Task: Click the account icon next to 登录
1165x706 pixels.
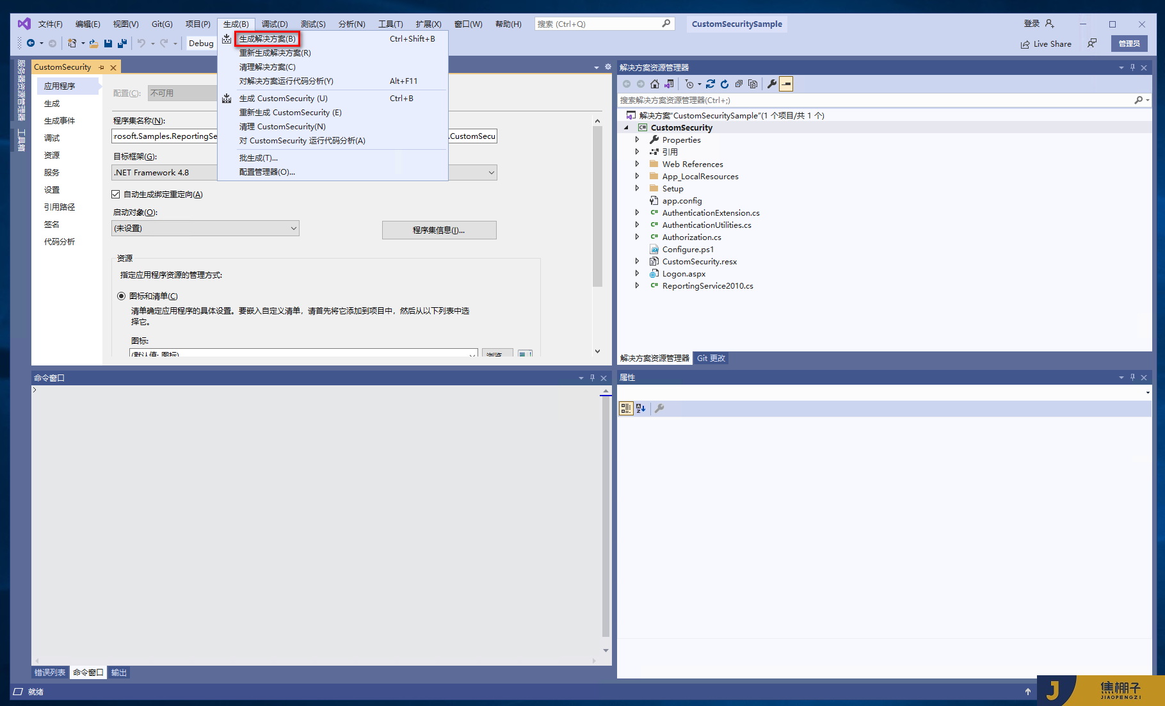Action: [1049, 24]
